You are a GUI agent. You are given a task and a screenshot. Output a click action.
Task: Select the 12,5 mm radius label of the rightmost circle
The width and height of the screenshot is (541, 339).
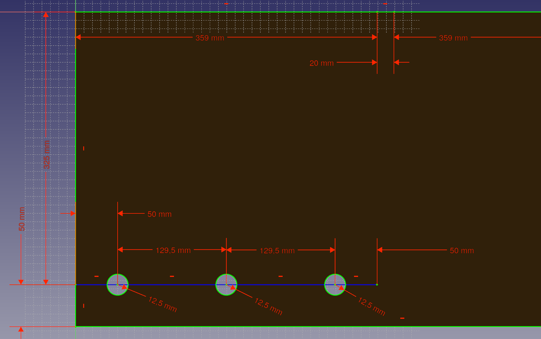tap(371, 307)
